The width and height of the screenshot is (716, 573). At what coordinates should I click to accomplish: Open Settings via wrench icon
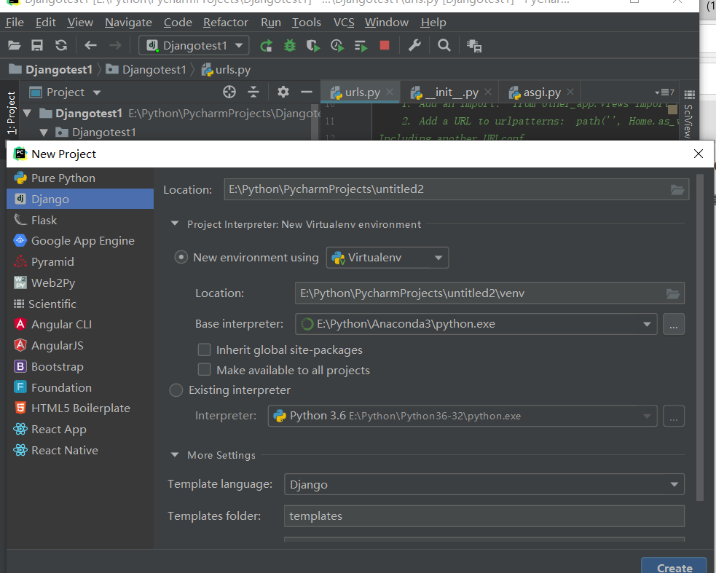click(414, 45)
